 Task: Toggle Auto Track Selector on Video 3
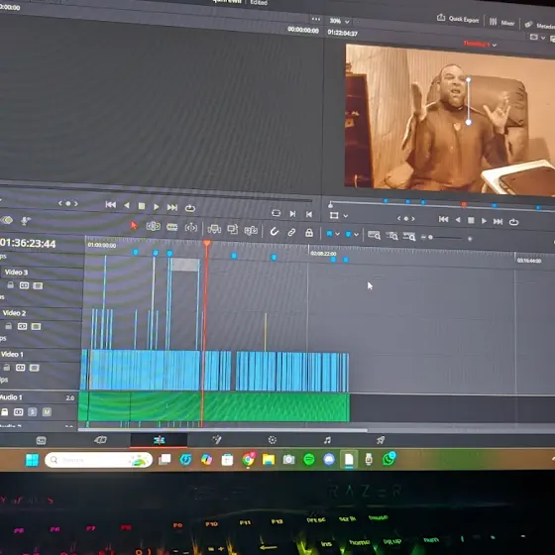[24, 285]
